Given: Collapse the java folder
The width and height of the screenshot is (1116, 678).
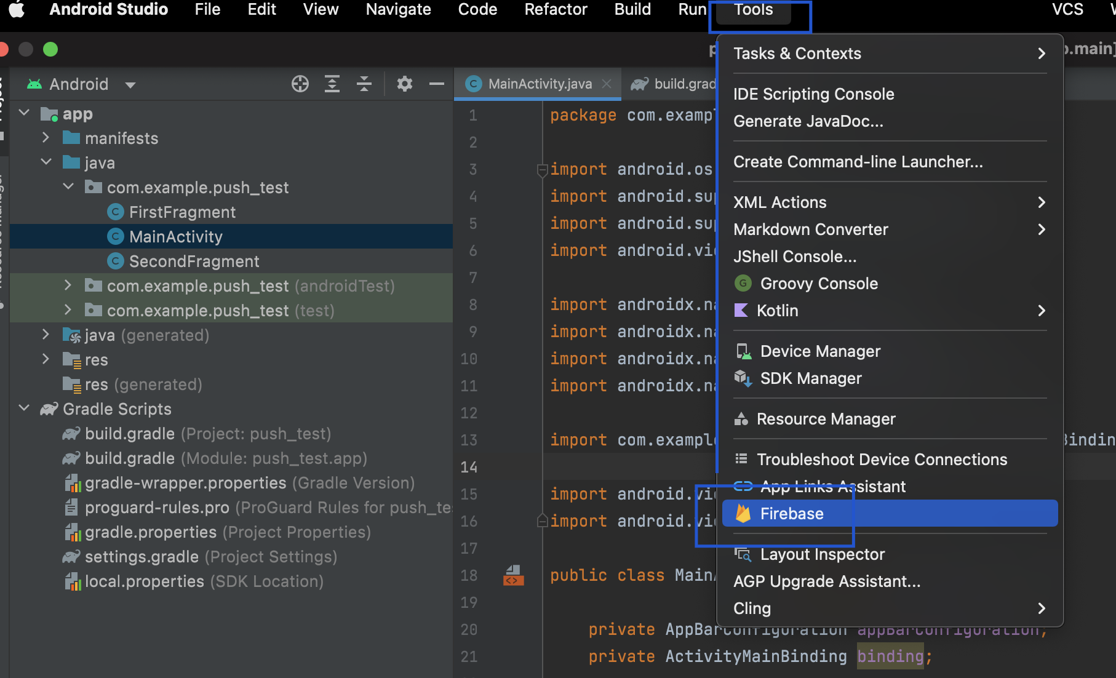Looking at the screenshot, I should 46,162.
